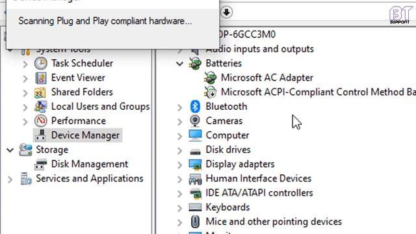The image size is (416, 234).
Task: Expand the Event Viewer node
Action: tap(25, 79)
